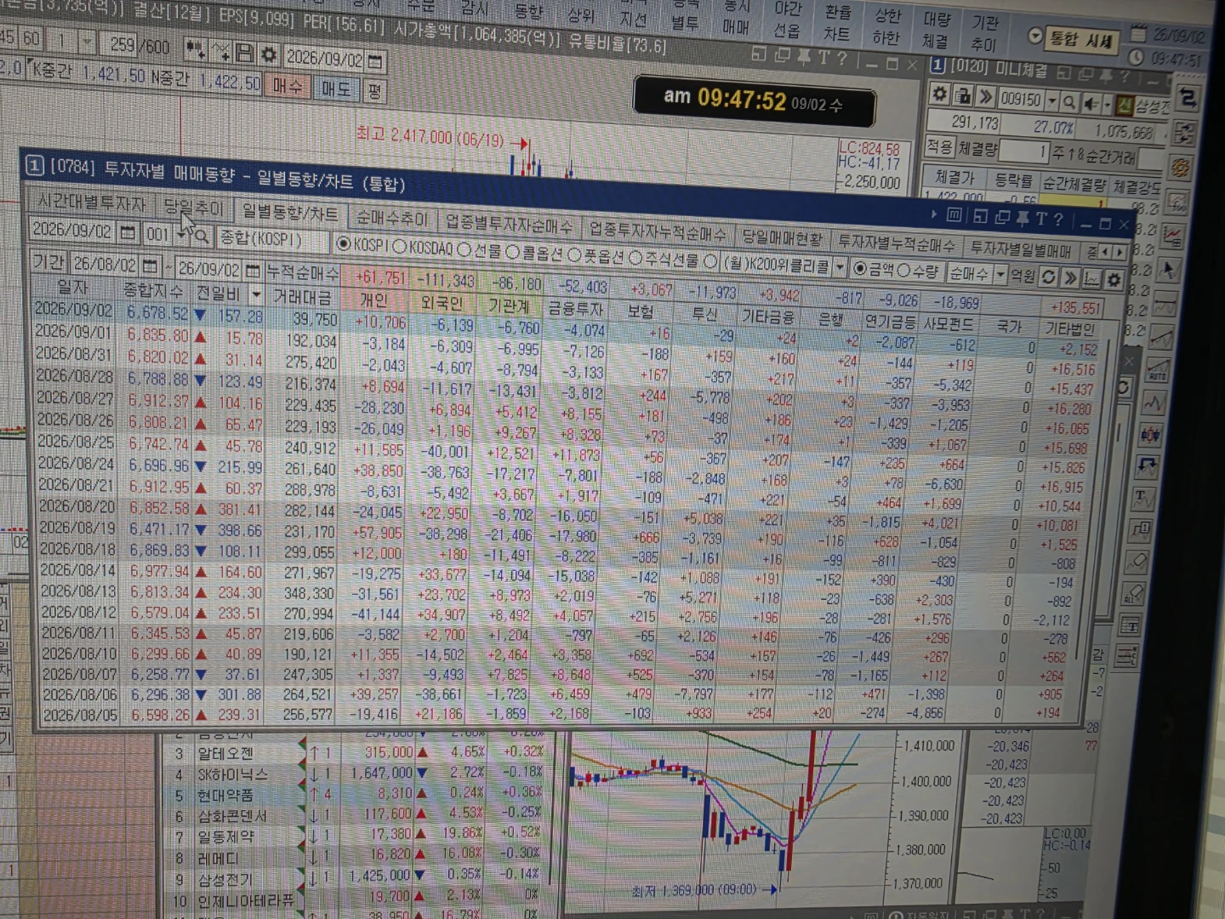This screenshot has width=1225, height=919.
Task: Open the gear settings icon beside 억원
Action: pos(1114,279)
